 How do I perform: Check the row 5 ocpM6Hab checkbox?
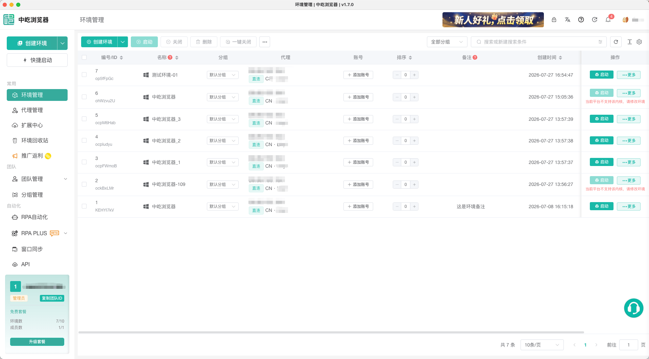pos(84,119)
